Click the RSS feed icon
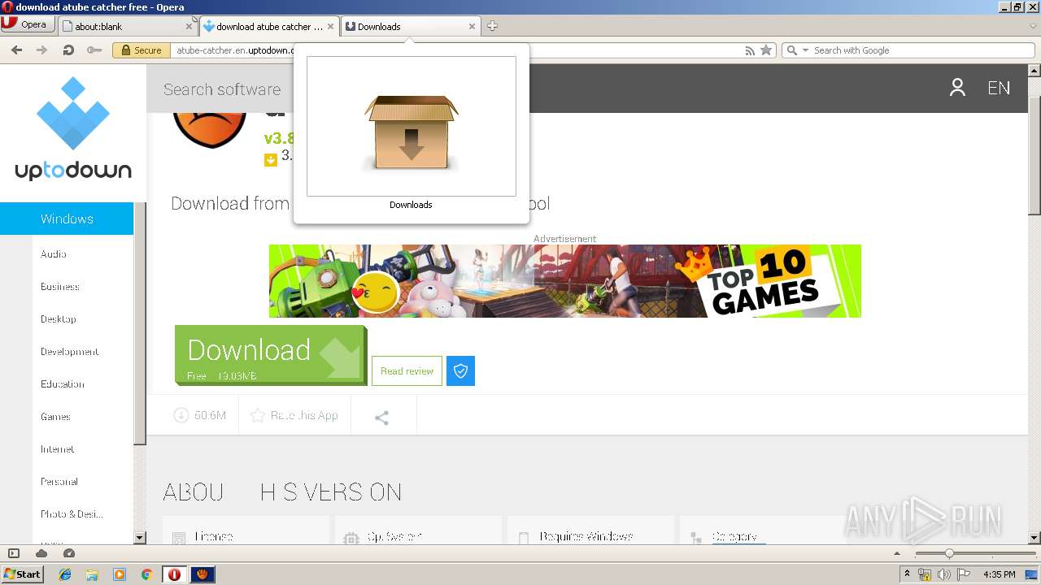 click(x=750, y=50)
